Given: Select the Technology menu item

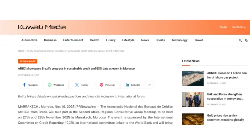Looking at the screenshot, I should coord(179,40).
